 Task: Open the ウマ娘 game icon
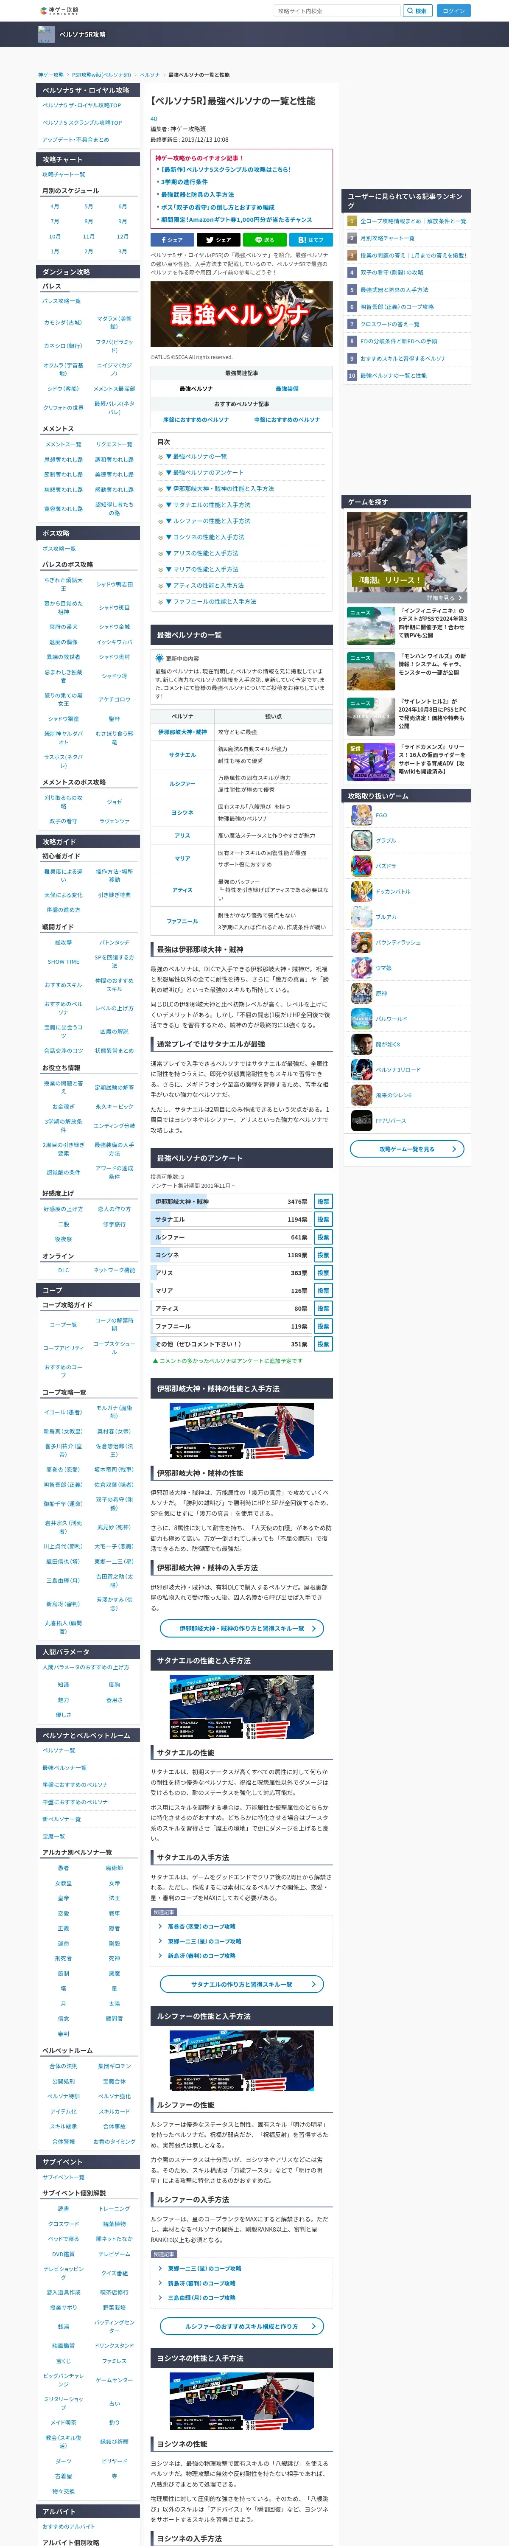(362, 967)
